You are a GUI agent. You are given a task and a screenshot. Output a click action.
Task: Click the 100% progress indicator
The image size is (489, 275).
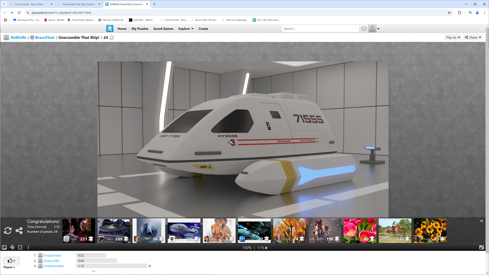click(247, 248)
